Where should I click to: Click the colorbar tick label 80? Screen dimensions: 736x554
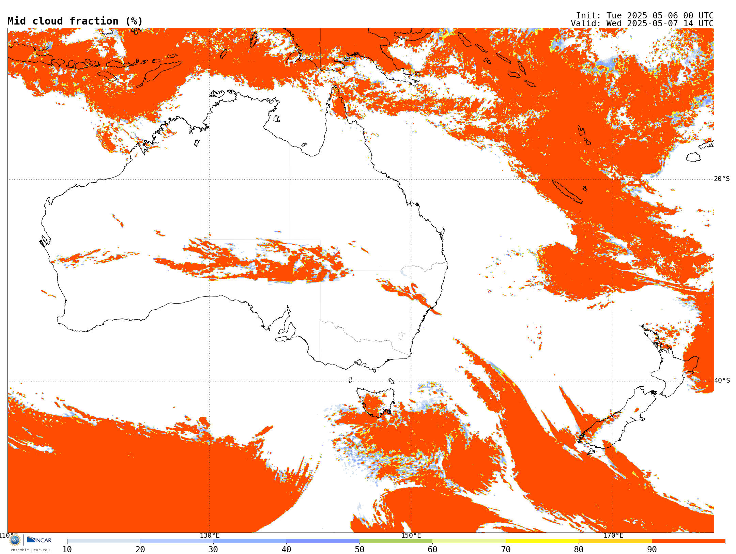point(579,550)
